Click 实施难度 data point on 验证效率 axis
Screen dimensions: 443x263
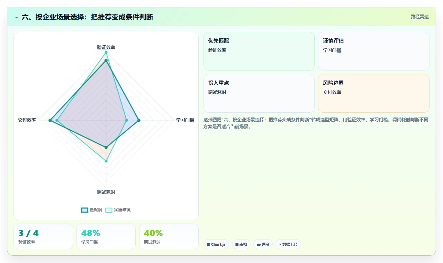[106, 52]
